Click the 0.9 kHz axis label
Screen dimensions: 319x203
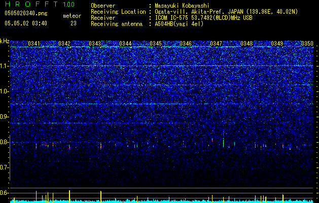click(4, 117)
